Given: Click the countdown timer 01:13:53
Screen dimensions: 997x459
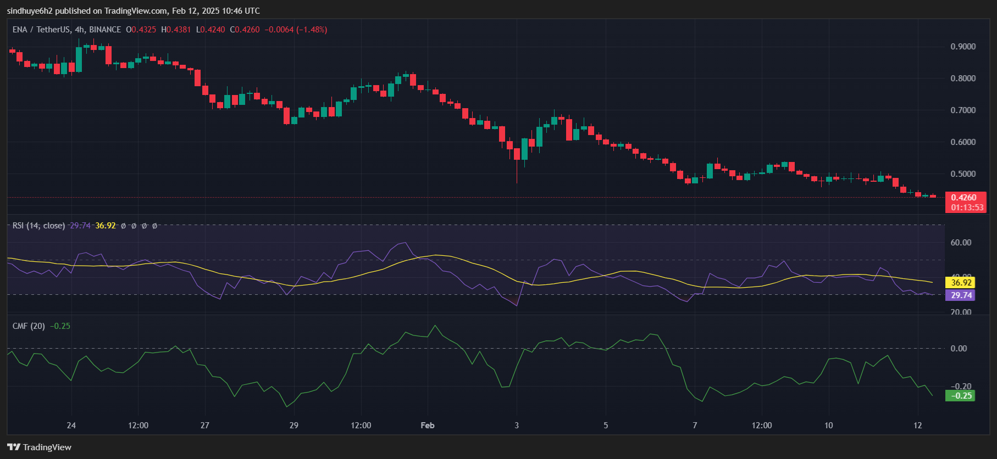Looking at the screenshot, I should click(967, 208).
